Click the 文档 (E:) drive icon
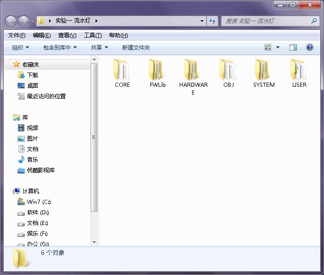The image size is (324, 275). (21, 224)
